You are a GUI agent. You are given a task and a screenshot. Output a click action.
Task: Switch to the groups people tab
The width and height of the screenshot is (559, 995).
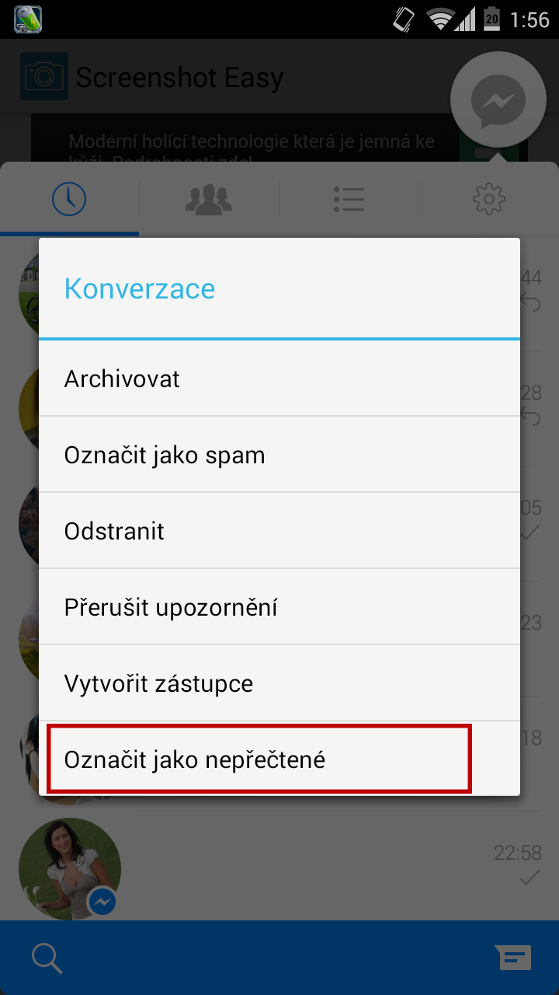[x=209, y=199]
